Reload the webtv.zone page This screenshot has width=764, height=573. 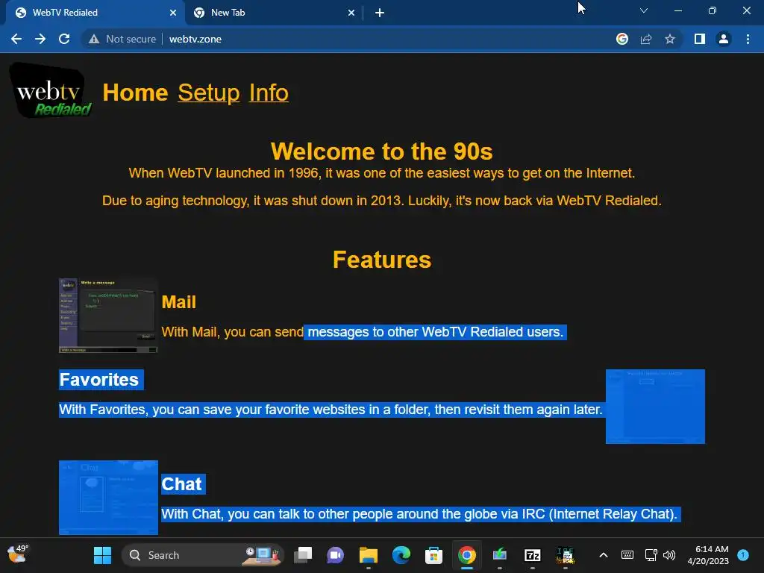point(64,39)
